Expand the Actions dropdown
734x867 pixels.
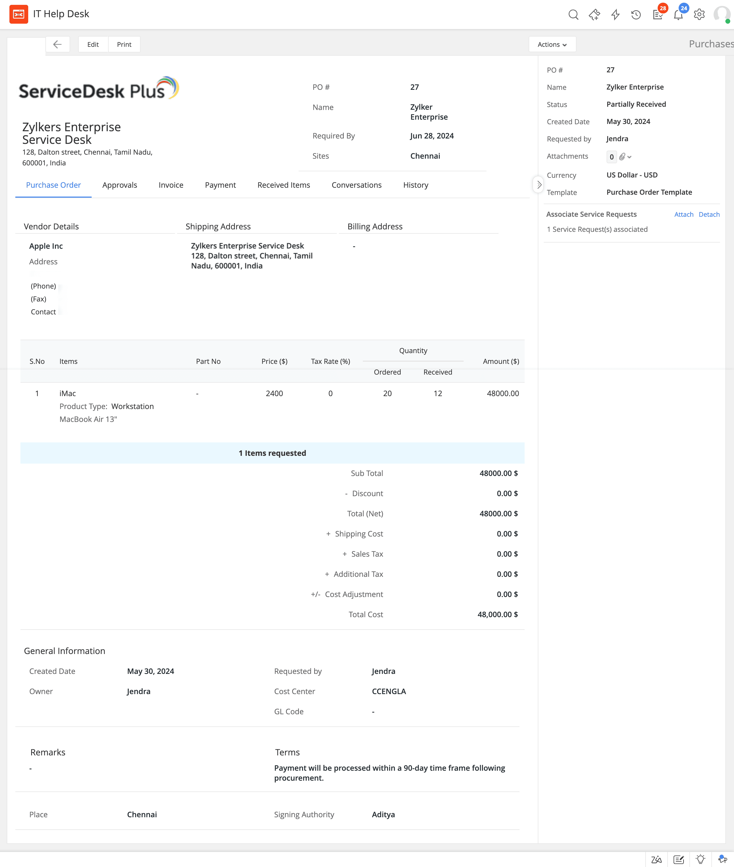pyautogui.click(x=552, y=45)
